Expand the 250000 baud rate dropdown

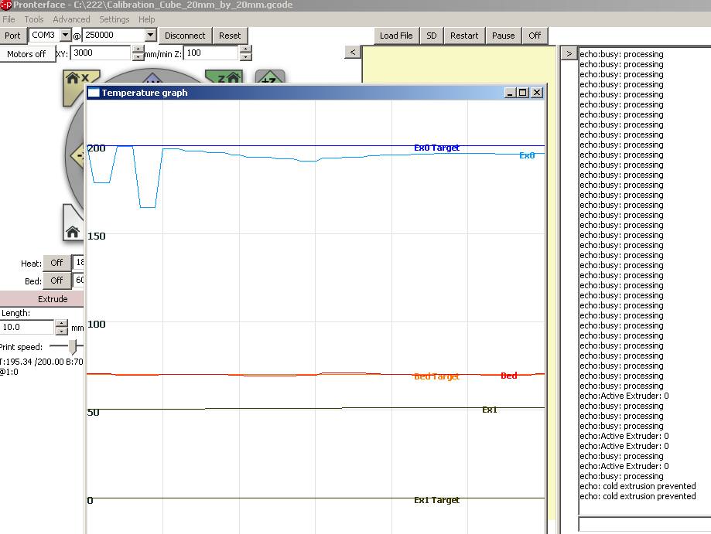(150, 36)
